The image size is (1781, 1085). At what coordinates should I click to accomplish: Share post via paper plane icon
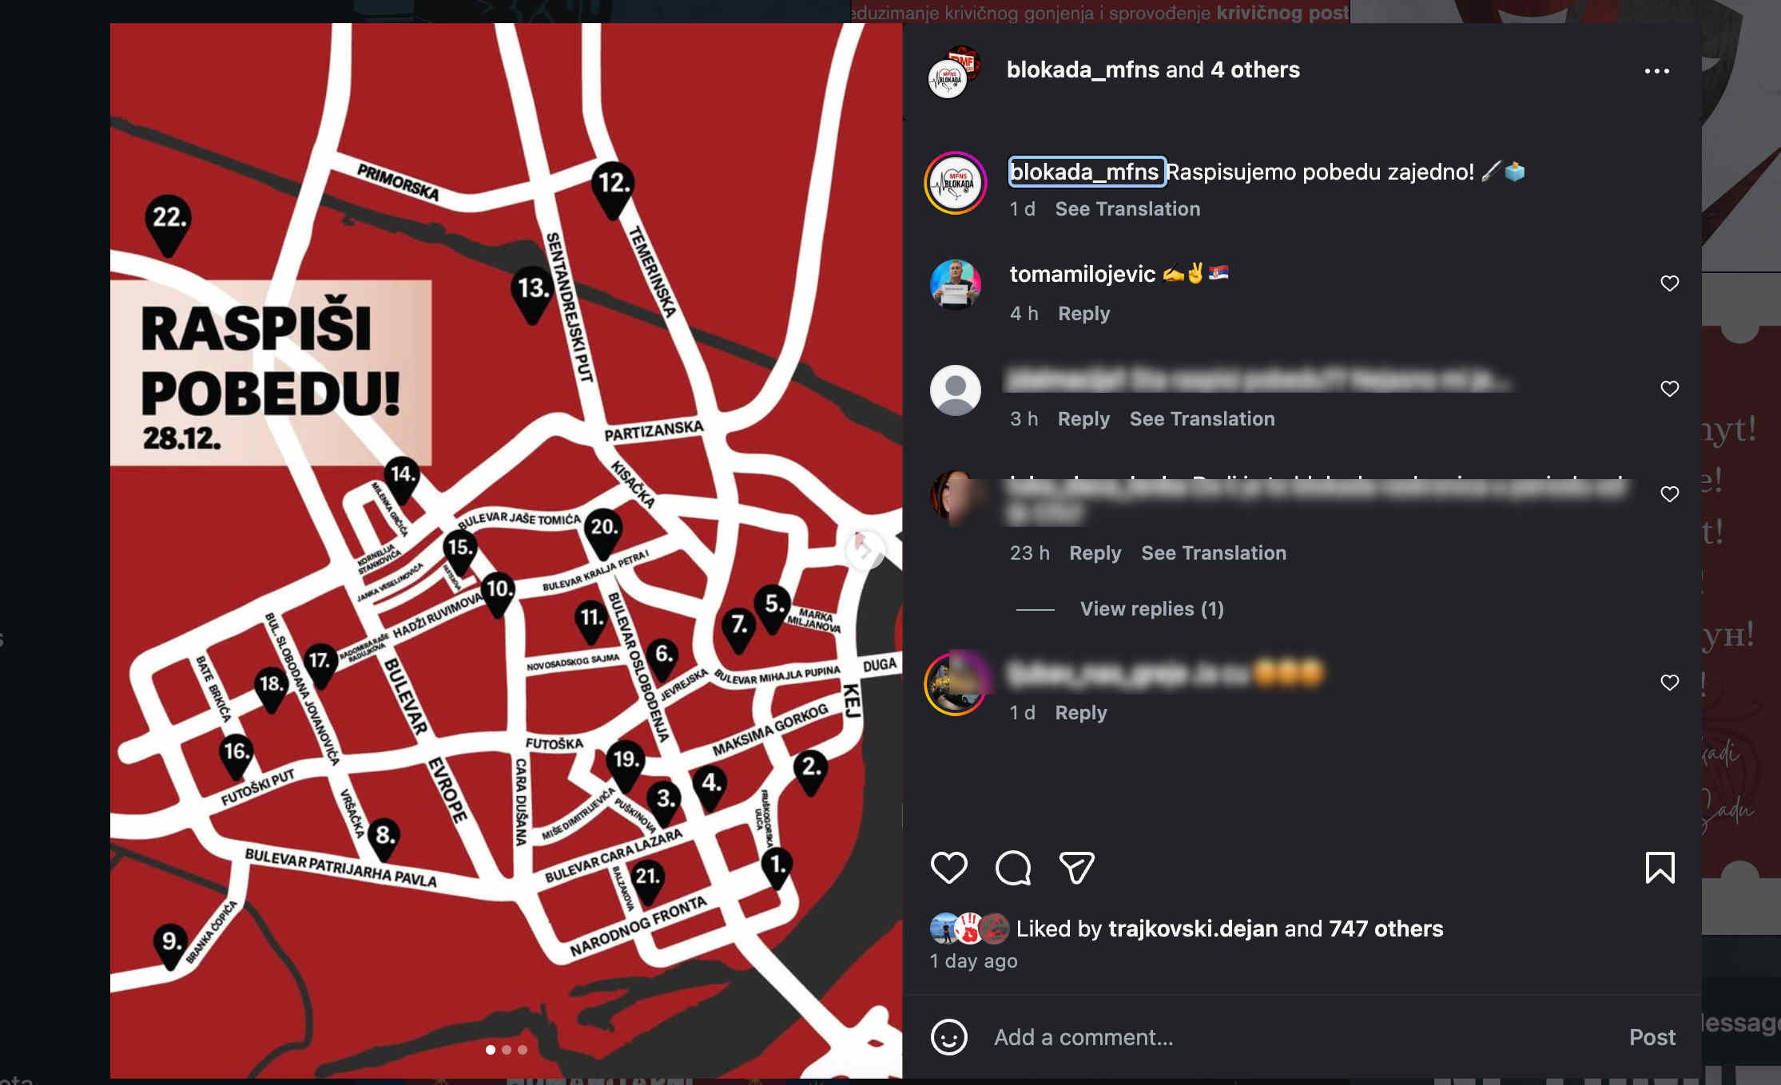click(x=1076, y=868)
